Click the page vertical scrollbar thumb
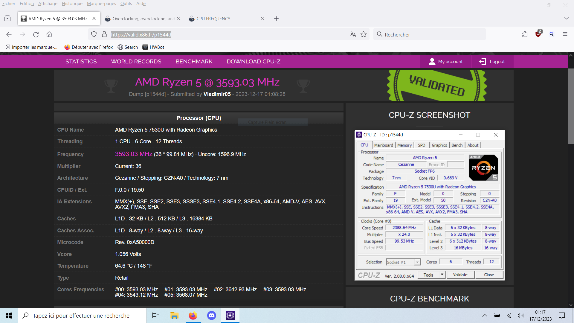 (x=571, y=106)
